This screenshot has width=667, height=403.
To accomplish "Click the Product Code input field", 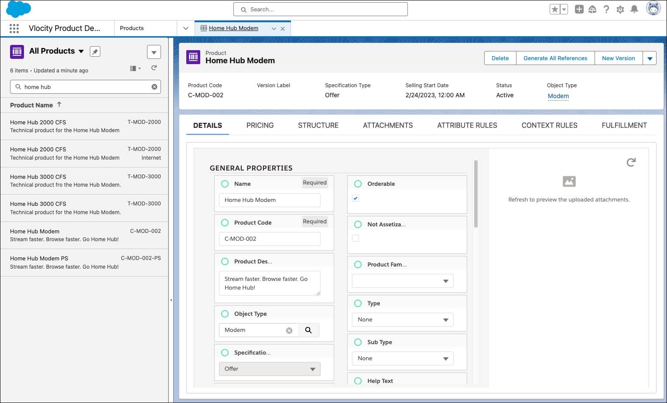I will tap(270, 239).
